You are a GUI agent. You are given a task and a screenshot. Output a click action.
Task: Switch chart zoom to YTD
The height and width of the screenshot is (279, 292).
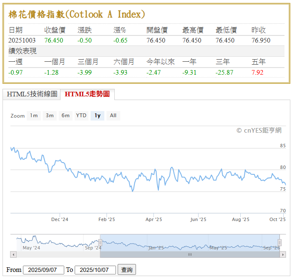tap(81, 116)
